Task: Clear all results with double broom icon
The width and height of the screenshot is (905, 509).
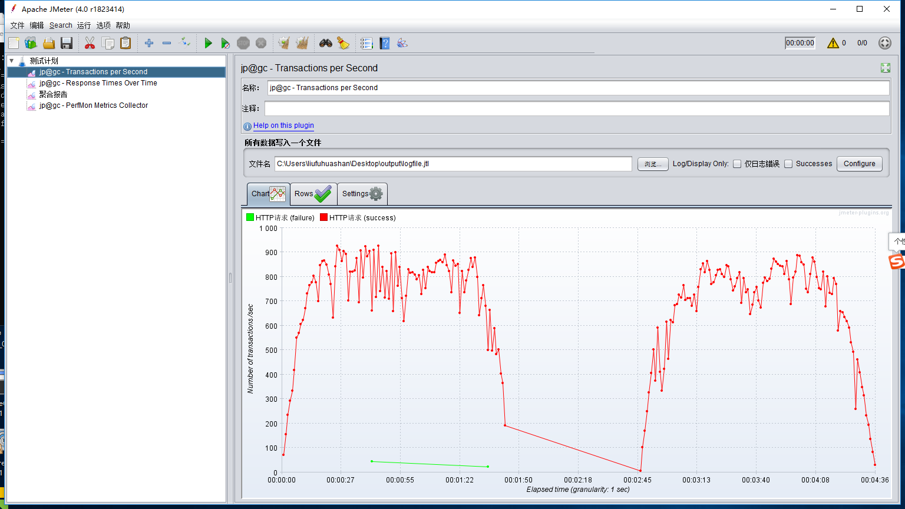Action: pos(302,43)
